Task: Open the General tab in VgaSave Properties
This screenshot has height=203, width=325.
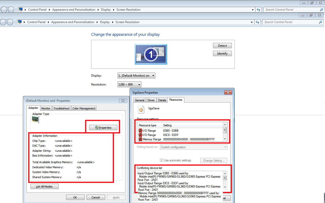Action: pyautogui.click(x=140, y=100)
